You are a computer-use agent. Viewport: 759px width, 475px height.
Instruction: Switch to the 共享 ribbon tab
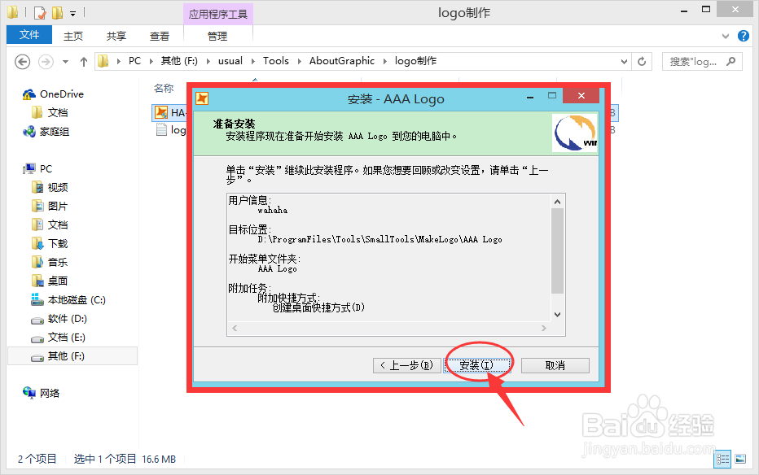pyautogui.click(x=116, y=37)
